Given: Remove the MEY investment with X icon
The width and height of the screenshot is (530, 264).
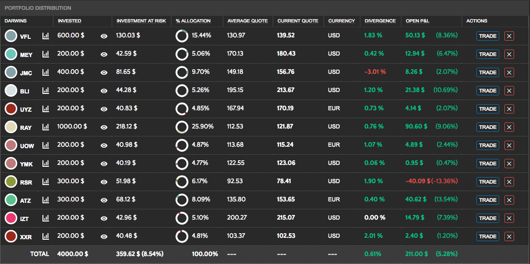Looking at the screenshot, I should [509, 54].
